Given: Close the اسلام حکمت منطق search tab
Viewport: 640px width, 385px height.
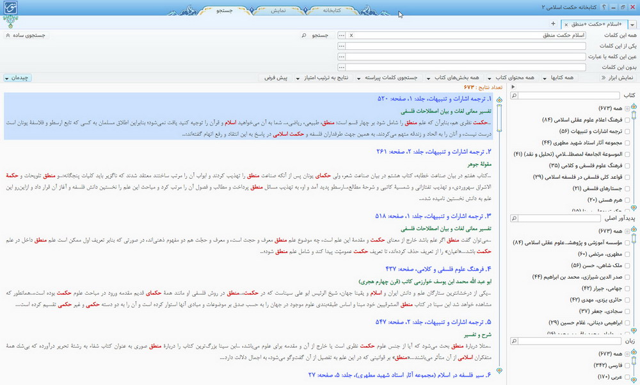Looking at the screenshot, I should [566, 24].
